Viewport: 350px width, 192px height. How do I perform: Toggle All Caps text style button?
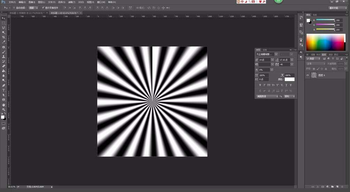(269, 85)
